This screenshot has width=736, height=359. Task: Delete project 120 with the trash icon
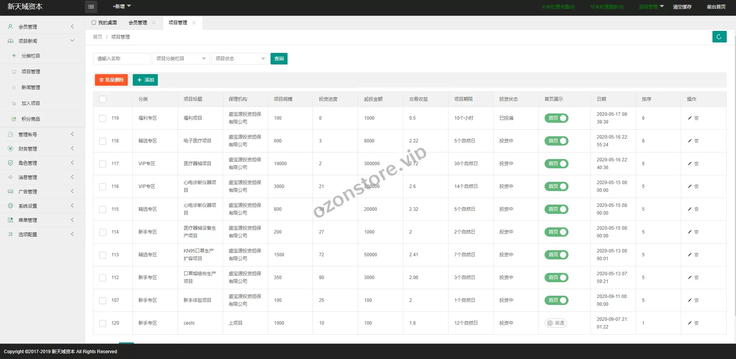697,323
